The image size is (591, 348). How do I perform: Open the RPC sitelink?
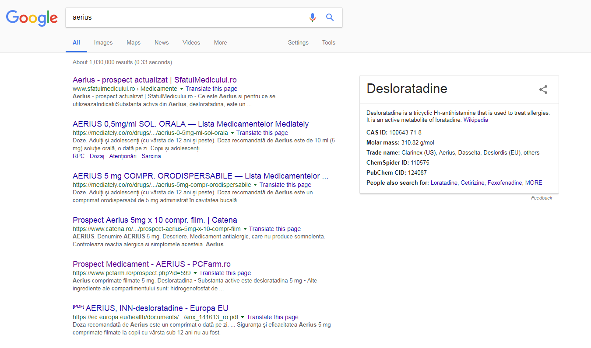click(79, 156)
